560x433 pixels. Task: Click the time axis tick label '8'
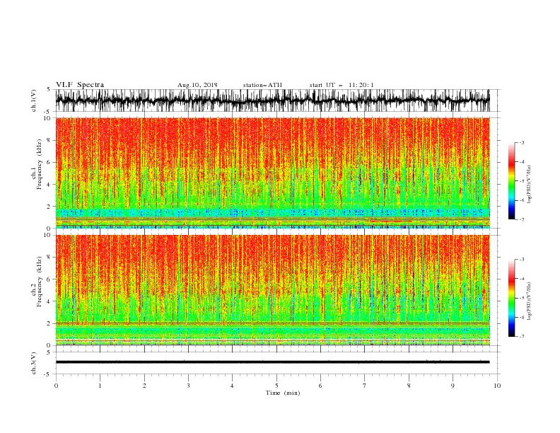pyautogui.click(x=409, y=386)
